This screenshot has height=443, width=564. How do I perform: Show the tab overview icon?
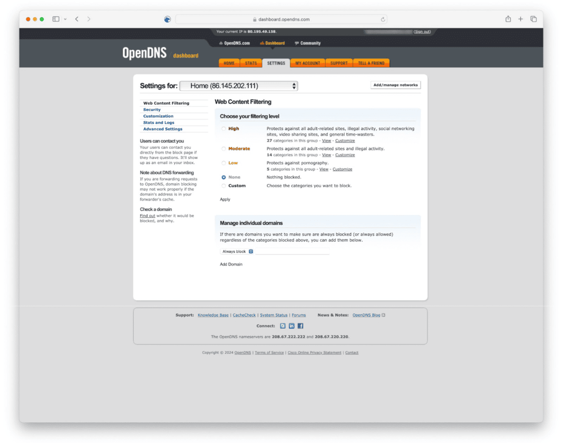tap(533, 19)
